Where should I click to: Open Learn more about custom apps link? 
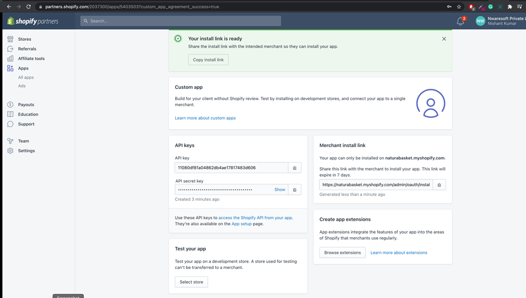click(205, 118)
